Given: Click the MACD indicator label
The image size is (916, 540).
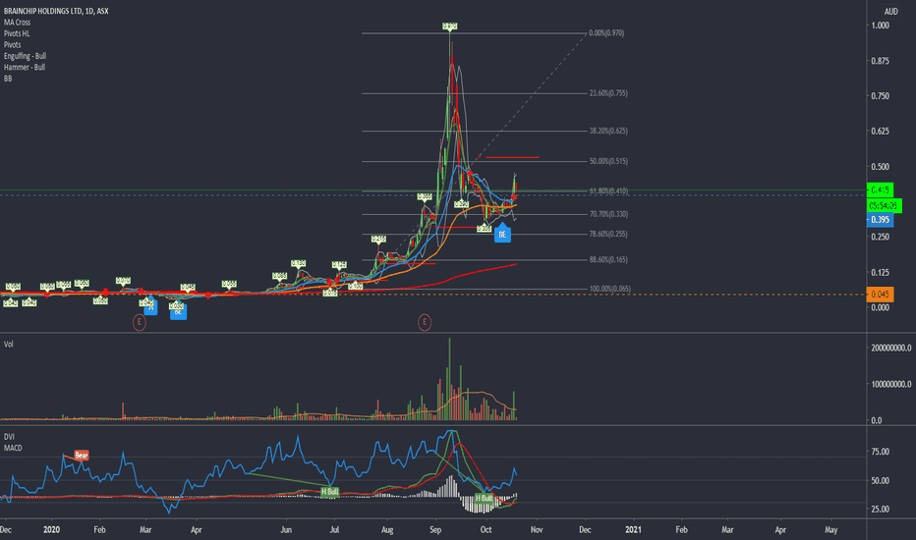Looking at the screenshot, I should pyautogui.click(x=13, y=448).
